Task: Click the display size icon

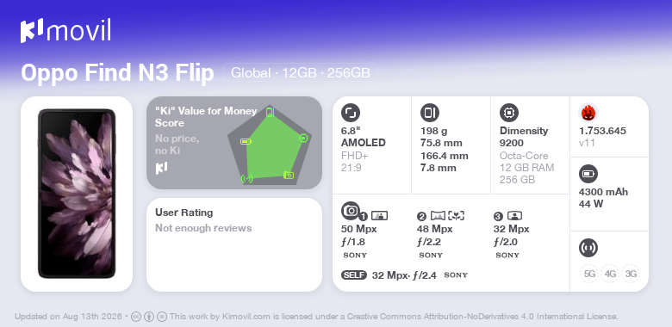Action: click(x=351, y=113)
